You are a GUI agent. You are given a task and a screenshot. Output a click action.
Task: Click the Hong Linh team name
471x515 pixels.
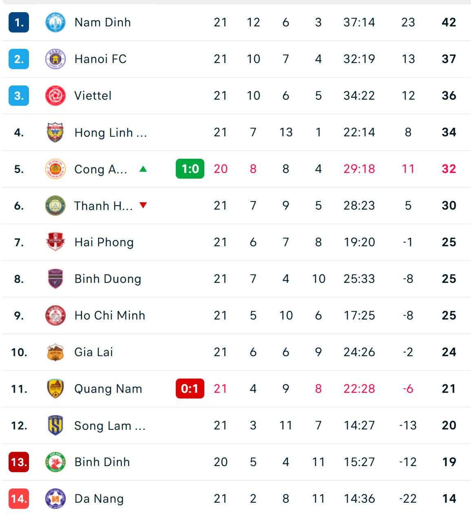[x=110, y=132]
